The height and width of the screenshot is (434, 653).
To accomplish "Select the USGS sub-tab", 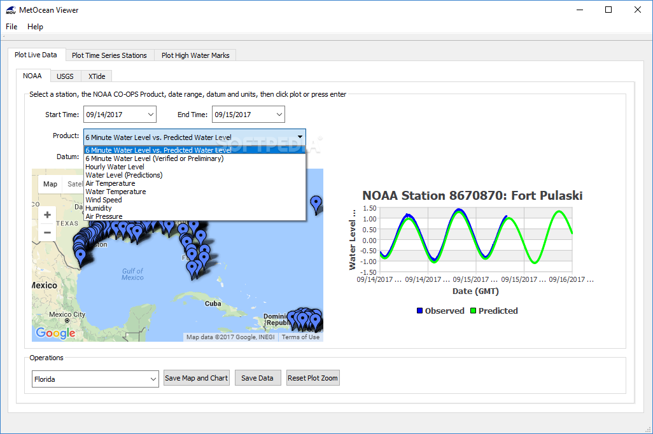I will coord(65,76).
